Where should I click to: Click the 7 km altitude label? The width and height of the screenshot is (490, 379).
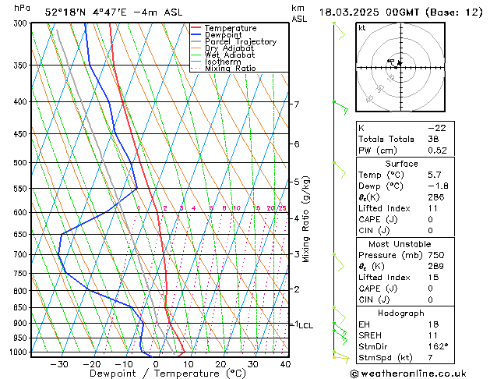click(297, 104)
